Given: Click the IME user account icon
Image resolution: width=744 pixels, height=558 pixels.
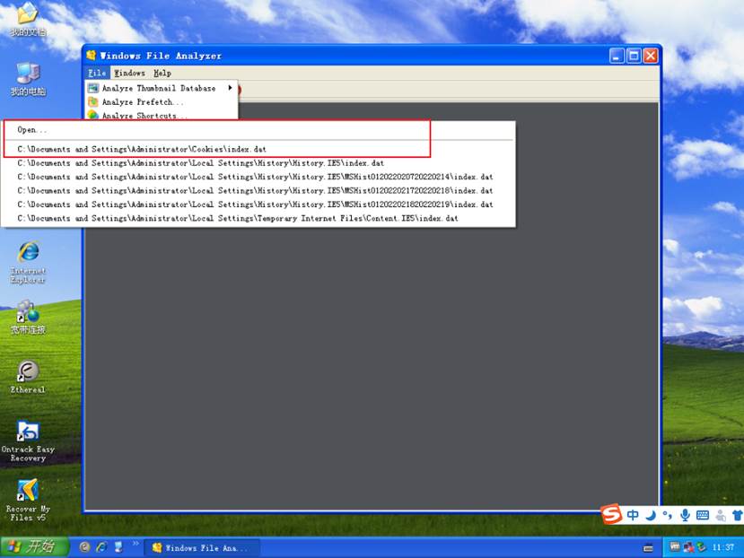Looking at the screenshot, I should (x=721, y=515).
